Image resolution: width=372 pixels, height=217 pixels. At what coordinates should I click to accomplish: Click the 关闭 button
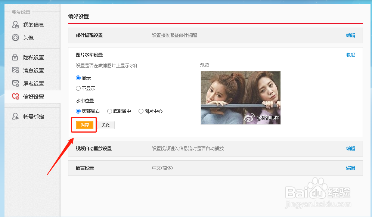pos(106,125)
